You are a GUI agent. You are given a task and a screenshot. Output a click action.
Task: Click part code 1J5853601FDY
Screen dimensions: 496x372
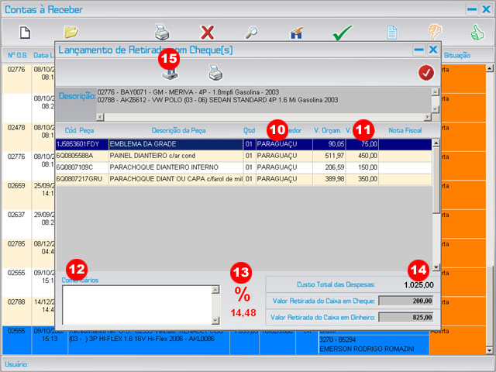pyautogui.click(x=77, y=144)
